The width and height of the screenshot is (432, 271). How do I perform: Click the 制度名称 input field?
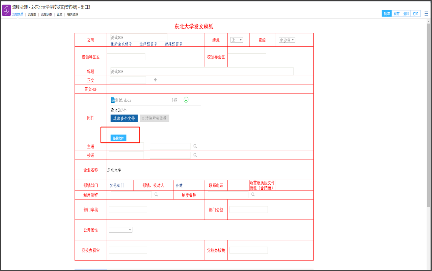click(x=228, y=195)
